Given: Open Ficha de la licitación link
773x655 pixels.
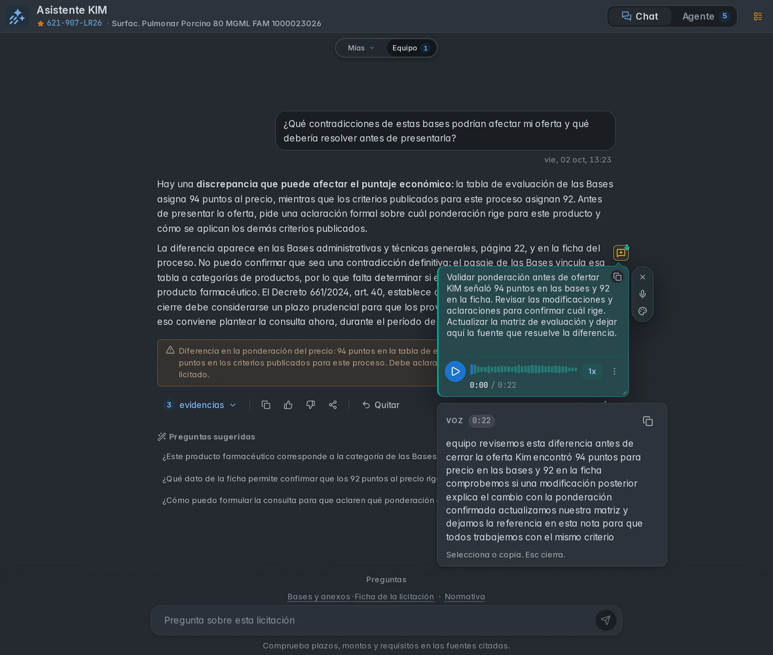Looking at the screenshot, I should (x=394, y=596).
